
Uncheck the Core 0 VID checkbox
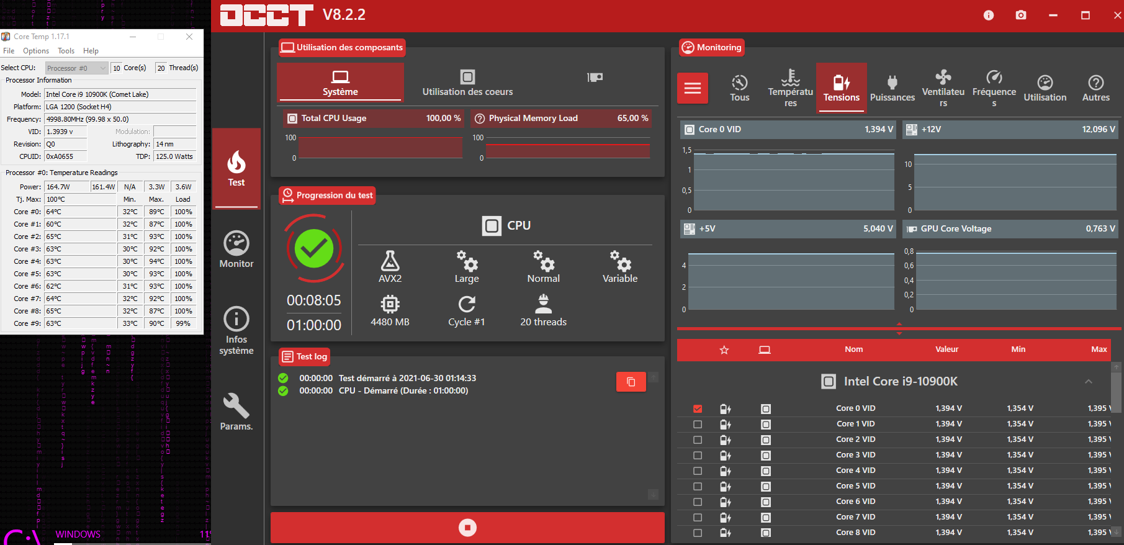[x=698, y=408]
